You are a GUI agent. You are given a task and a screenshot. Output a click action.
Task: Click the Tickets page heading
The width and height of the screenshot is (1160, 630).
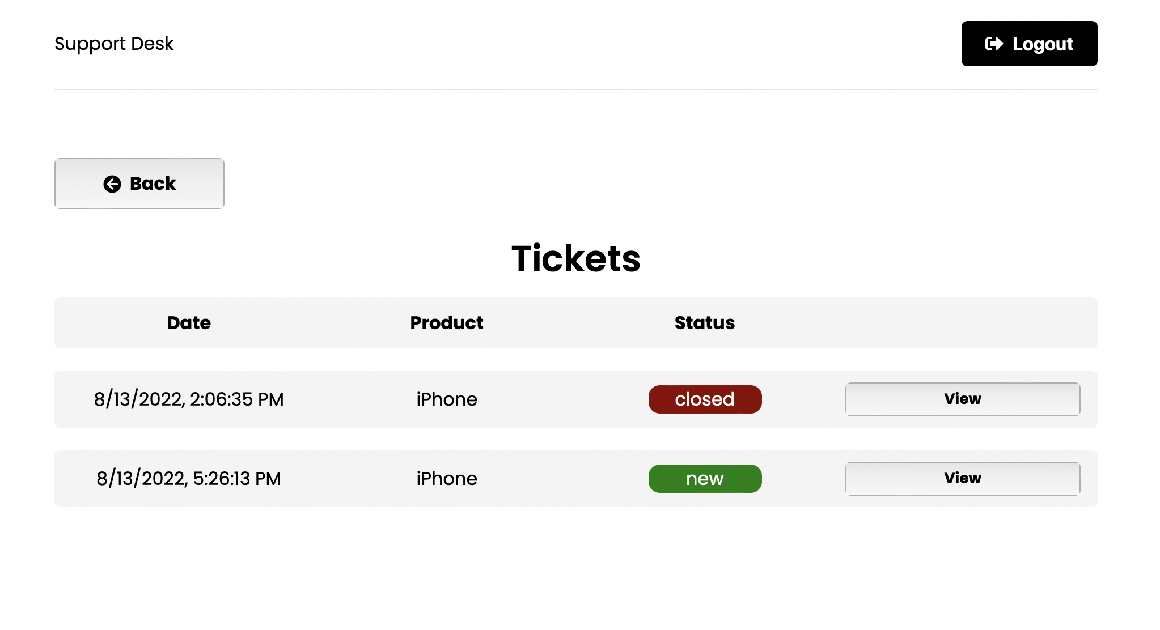coord(576,259)
